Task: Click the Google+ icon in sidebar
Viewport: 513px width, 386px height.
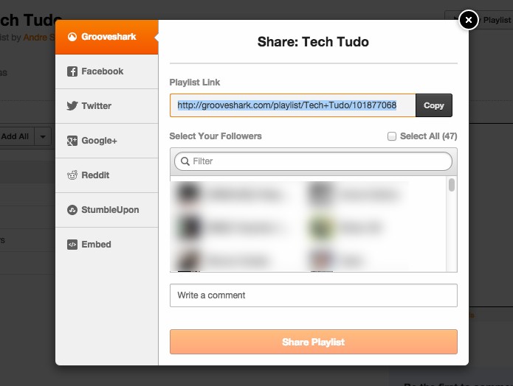Action: [x=72, y=141]
